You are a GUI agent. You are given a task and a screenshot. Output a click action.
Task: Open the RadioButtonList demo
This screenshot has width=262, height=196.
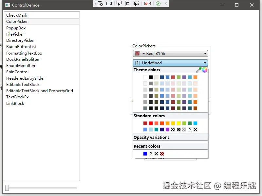pyautogui.click(x=42, y=47)
